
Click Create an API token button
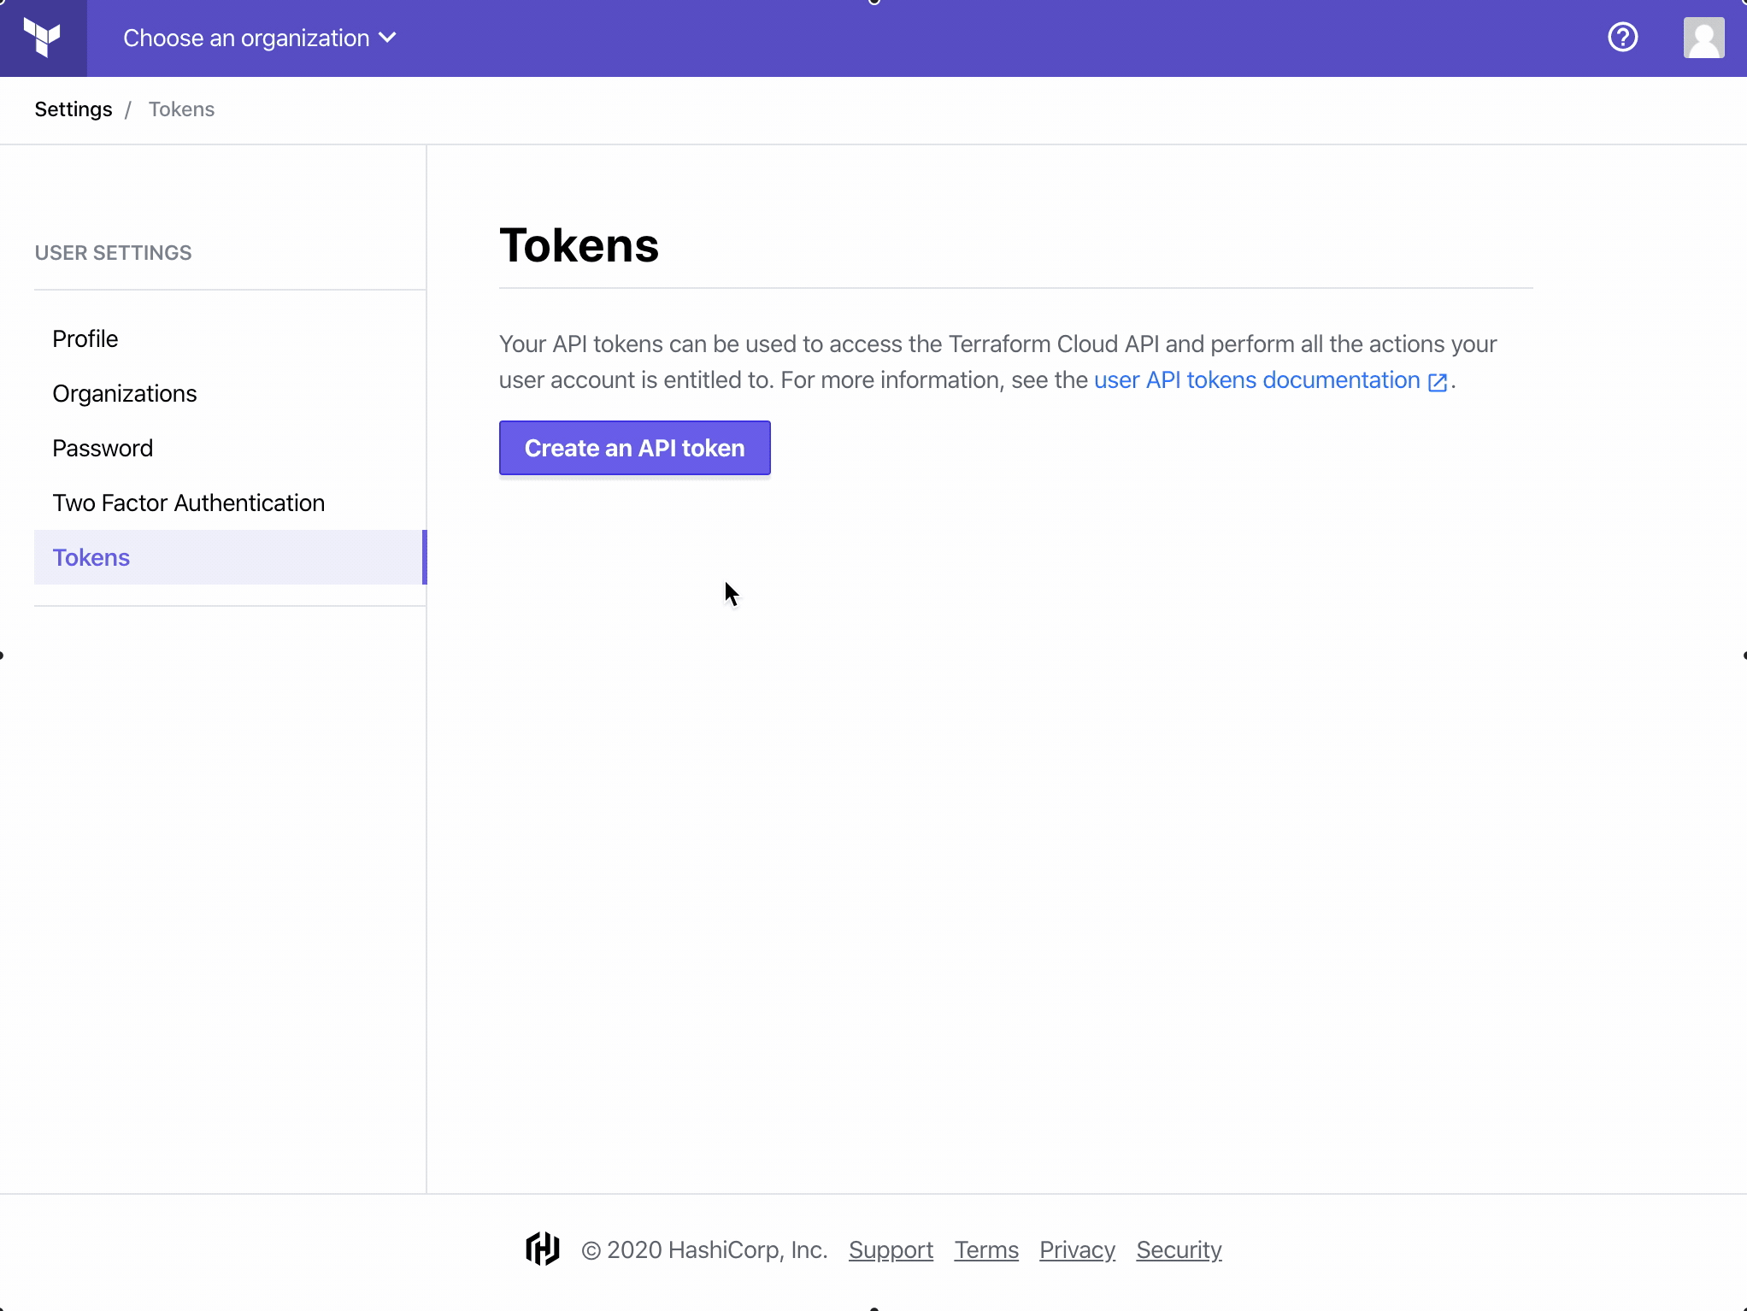(634, 448)
